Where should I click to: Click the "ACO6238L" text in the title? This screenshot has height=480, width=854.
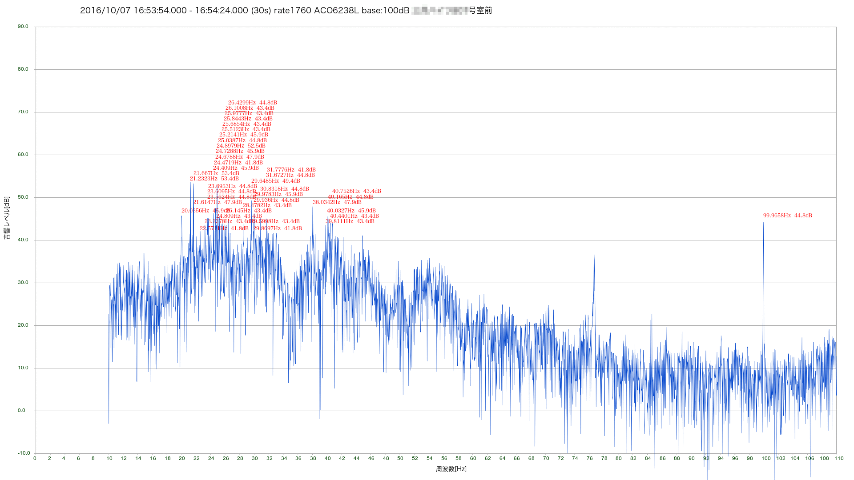coord(336,11)
